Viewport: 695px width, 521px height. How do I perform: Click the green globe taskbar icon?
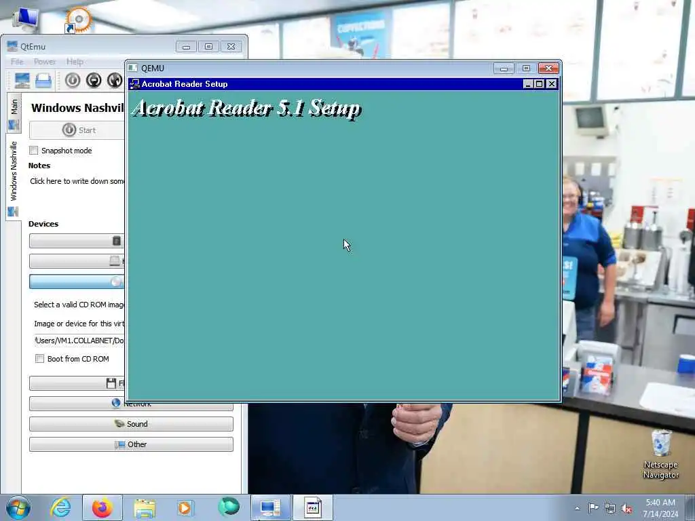click(x=229, y=507)
